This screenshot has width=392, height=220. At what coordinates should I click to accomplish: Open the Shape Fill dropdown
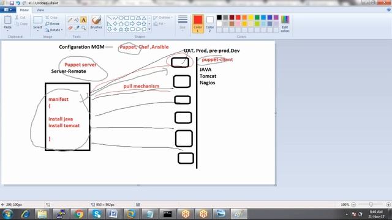click(x=159, y=24)
